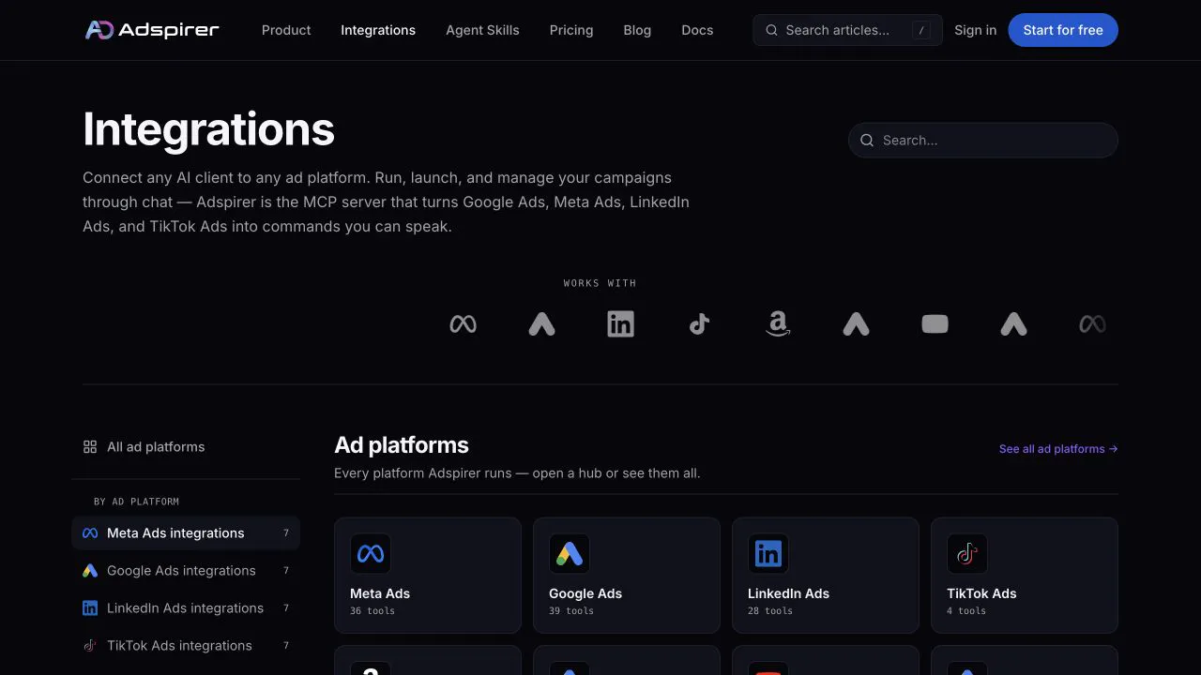Viewport: 1201px width, 675px height.
Task: Click the Meta logo on the Meta Ads card
Action: point(371,554)
